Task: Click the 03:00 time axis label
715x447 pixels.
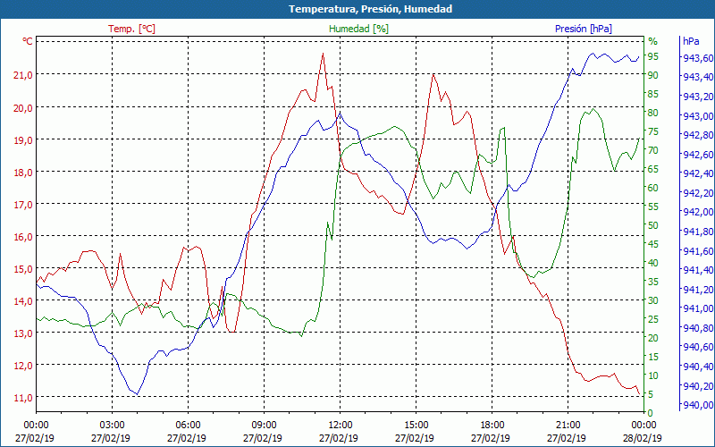Action: [113, 426]
